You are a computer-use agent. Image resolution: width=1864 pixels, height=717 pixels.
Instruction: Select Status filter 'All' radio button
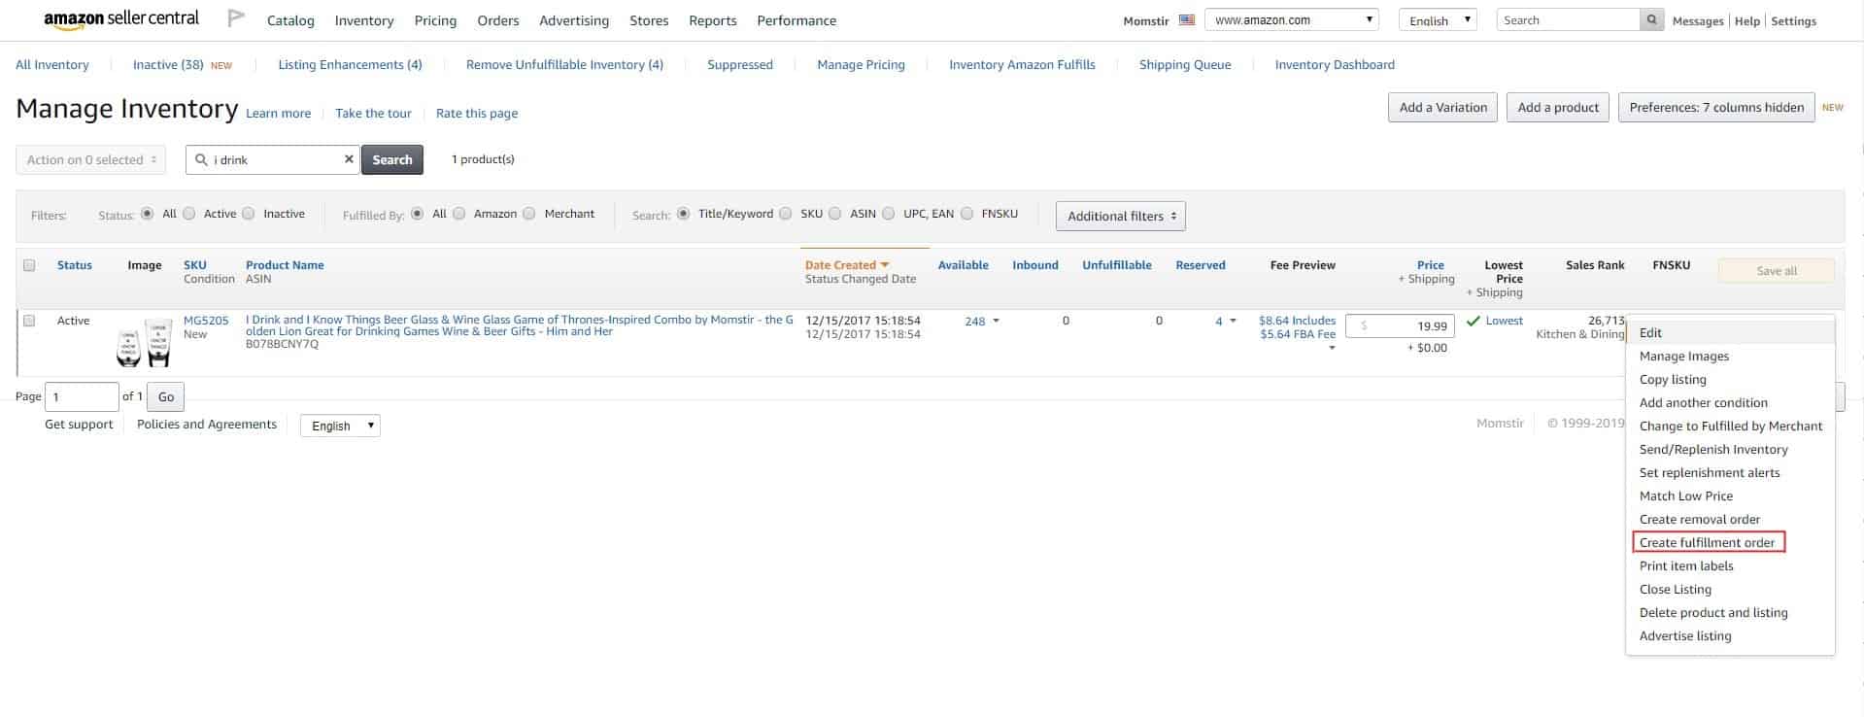coord(148,214)
